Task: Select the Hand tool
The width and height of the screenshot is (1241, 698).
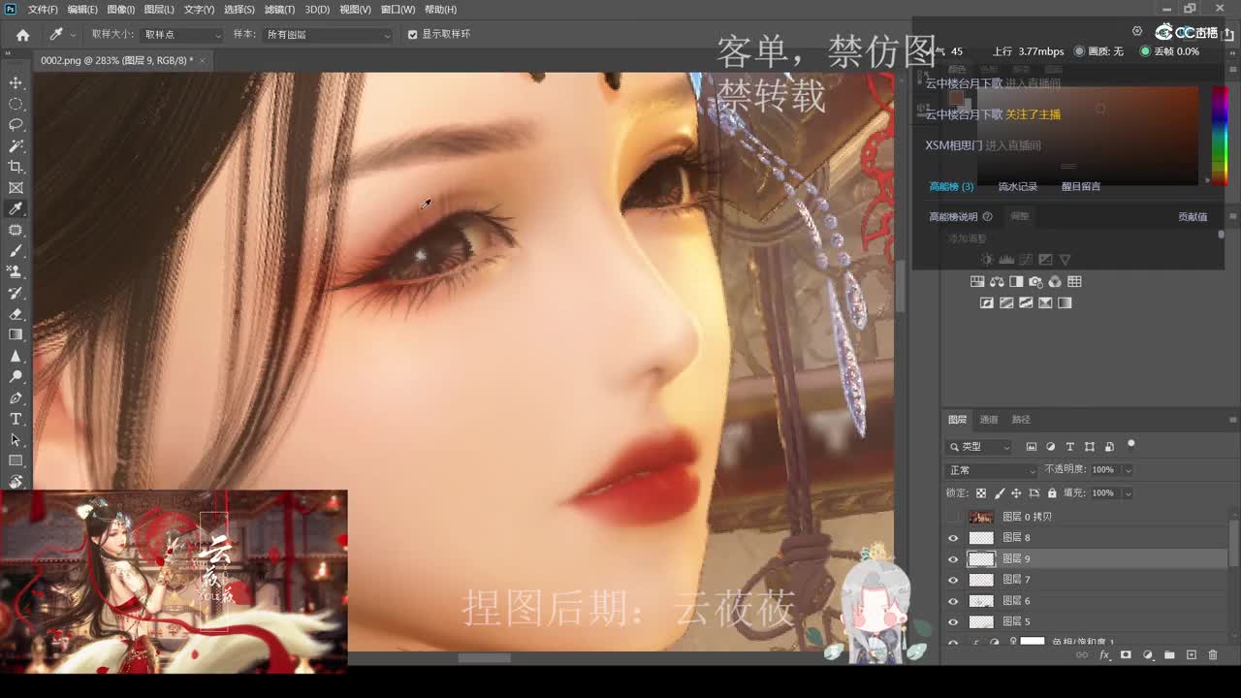Action: pyautogui.click(x=16, y=482)
